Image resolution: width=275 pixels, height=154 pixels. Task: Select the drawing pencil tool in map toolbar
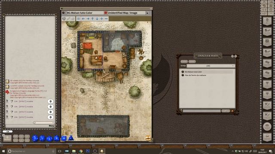pyautogui.click(x=68, y=19)
